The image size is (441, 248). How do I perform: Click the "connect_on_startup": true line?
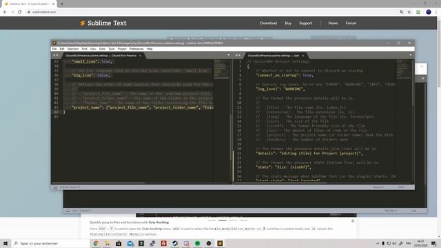click(x=285, y=75)
